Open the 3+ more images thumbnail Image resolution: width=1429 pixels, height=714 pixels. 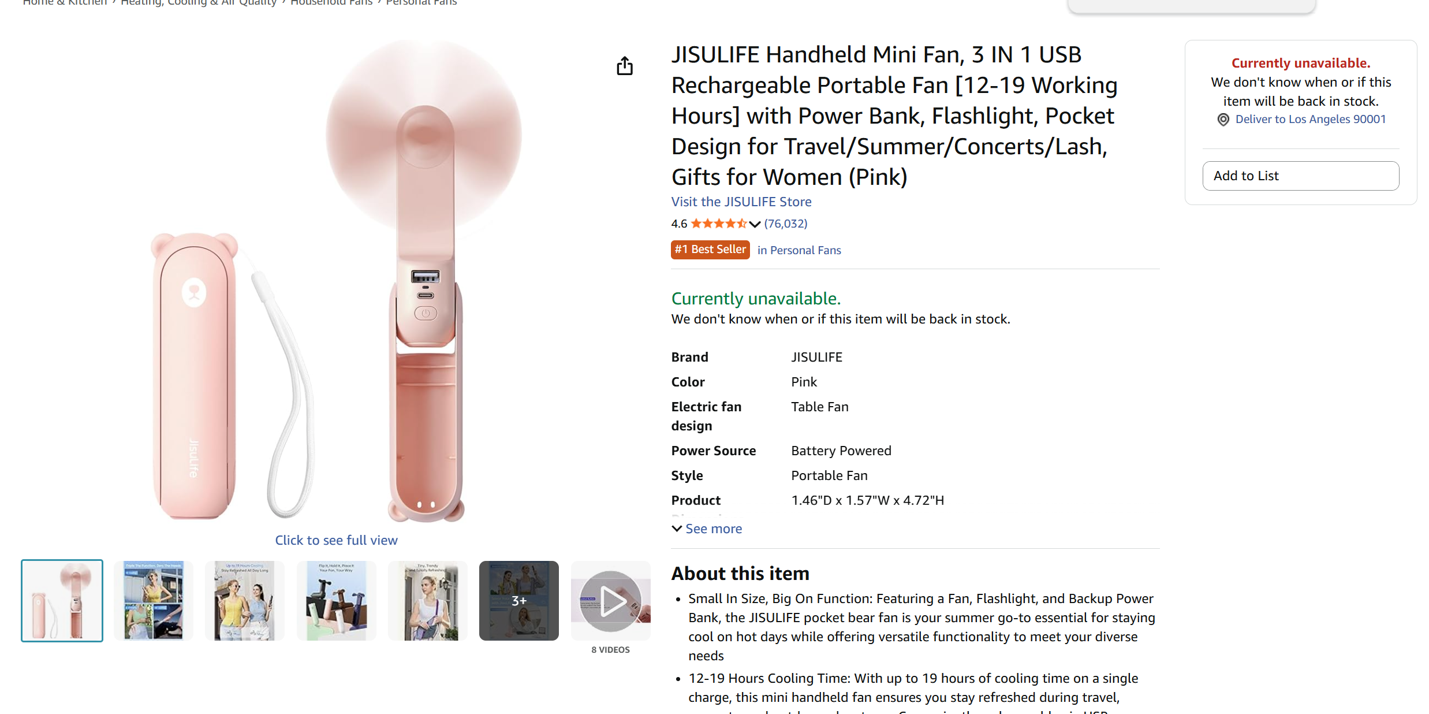click(519, 601)
